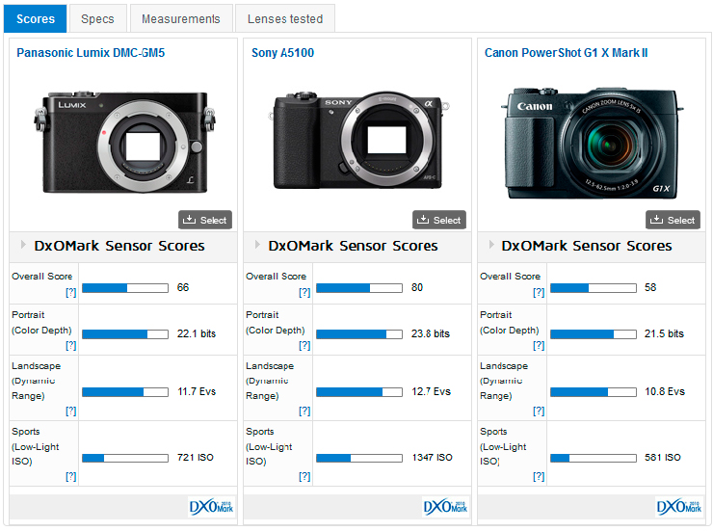
Task: Click Panasonic Landscape Dynamic Range help [?] icon
Action: pos(70,411)
